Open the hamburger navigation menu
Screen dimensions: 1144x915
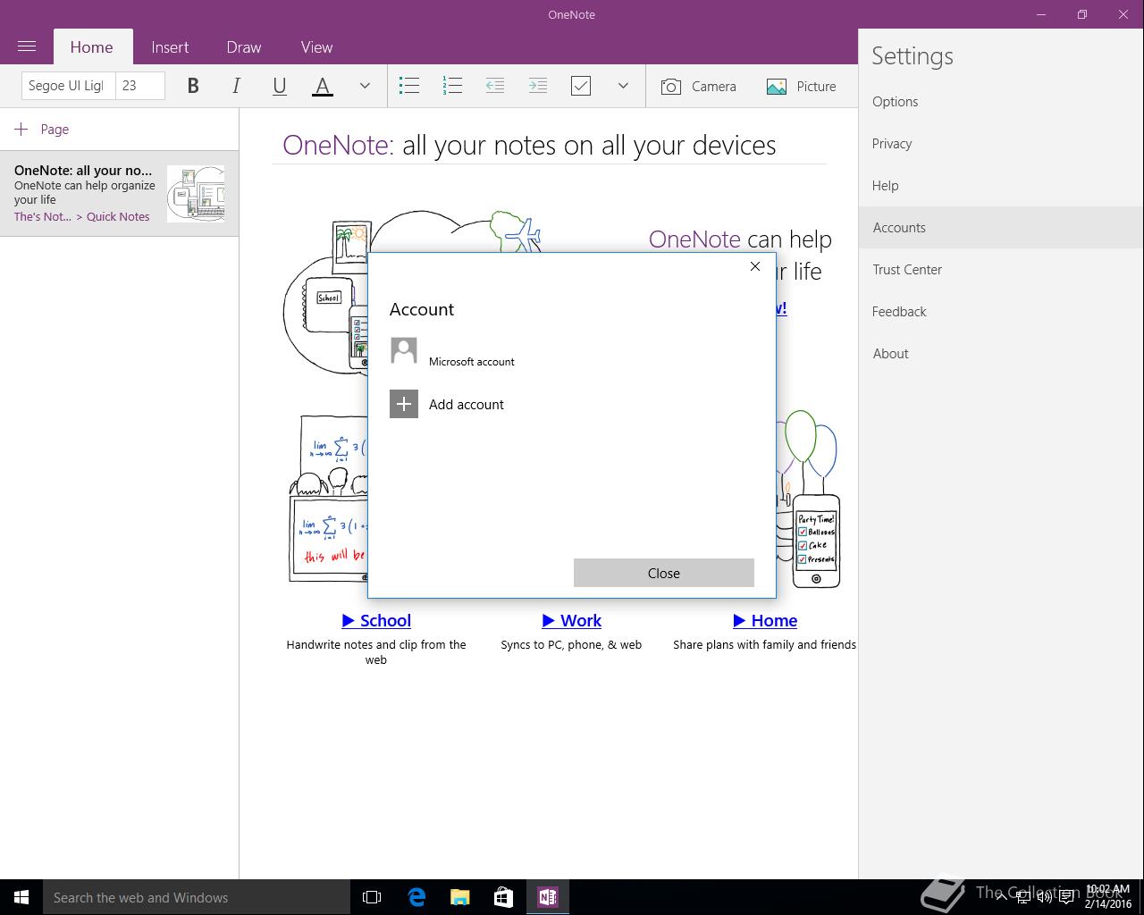pos(27,46)
